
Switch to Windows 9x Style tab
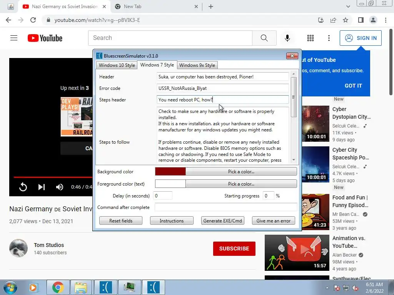click(x=197, y=65)
